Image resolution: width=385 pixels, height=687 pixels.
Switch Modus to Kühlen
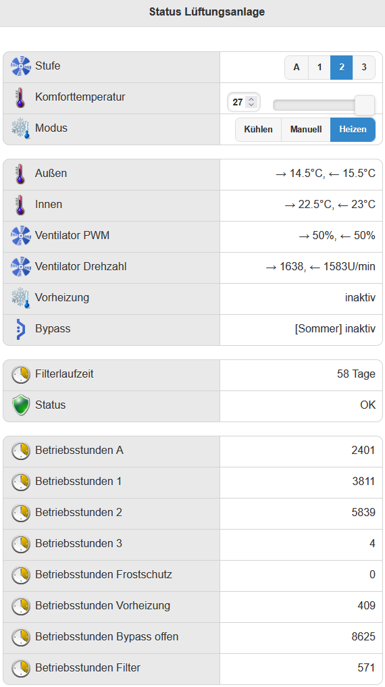[x=259, y=130]
